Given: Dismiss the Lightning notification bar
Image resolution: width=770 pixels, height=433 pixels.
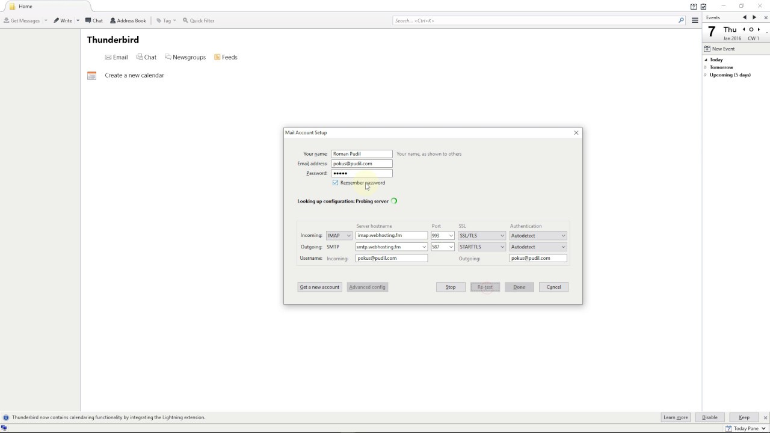Looking at the screenshot, I should [x=765, y=417].
